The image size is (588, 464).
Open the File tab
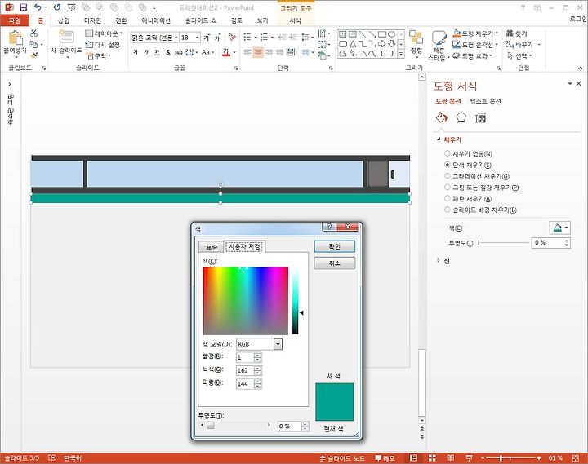(15, 20)
